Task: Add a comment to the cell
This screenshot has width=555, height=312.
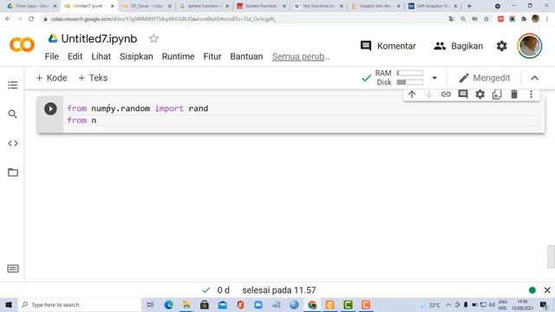Action: [x=463, y=94]
